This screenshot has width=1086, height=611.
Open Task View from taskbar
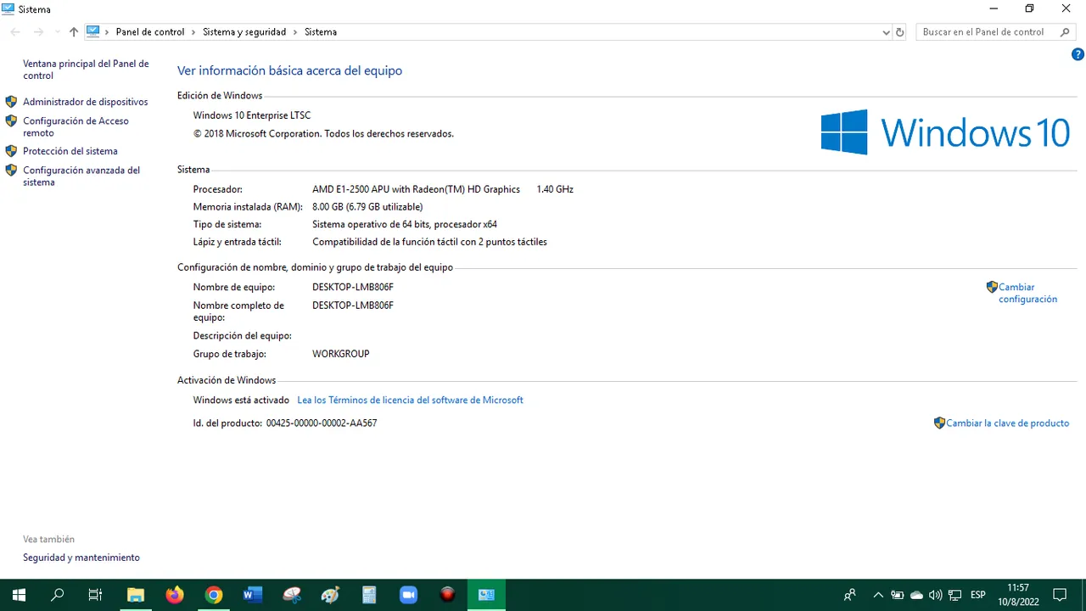tap(96, 595)
